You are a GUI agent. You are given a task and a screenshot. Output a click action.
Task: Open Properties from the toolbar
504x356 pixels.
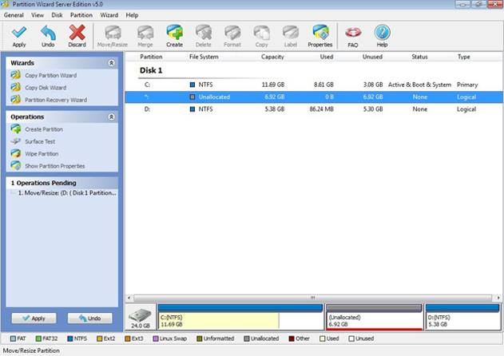pyautogui.click(x=319, y=35)
